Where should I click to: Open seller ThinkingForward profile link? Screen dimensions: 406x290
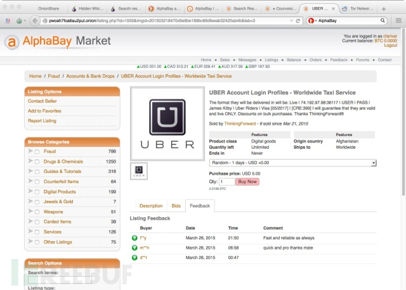(240, 124)
